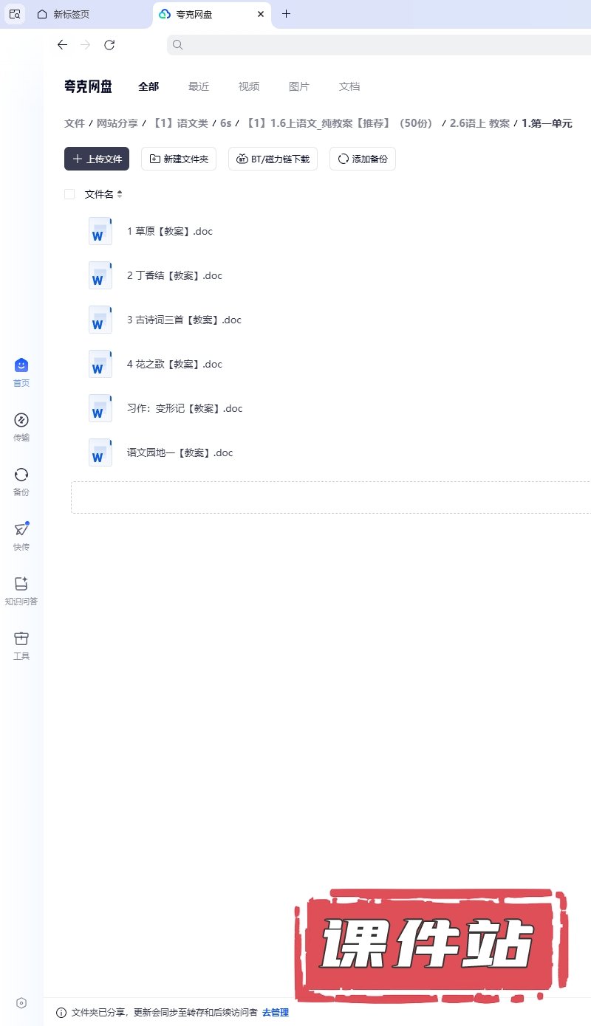This screenshot has width=591, height=1026.
Task: Click the 上传文件 upload button
Action: click(x=97, y=159)
